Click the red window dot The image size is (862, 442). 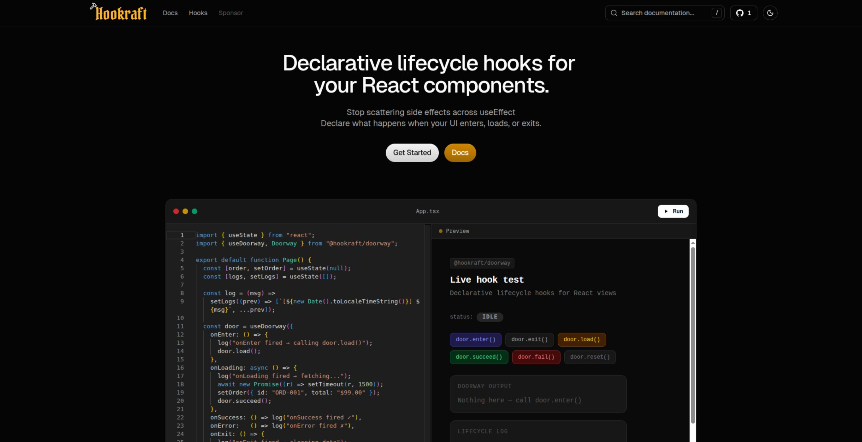click(176, 211)
